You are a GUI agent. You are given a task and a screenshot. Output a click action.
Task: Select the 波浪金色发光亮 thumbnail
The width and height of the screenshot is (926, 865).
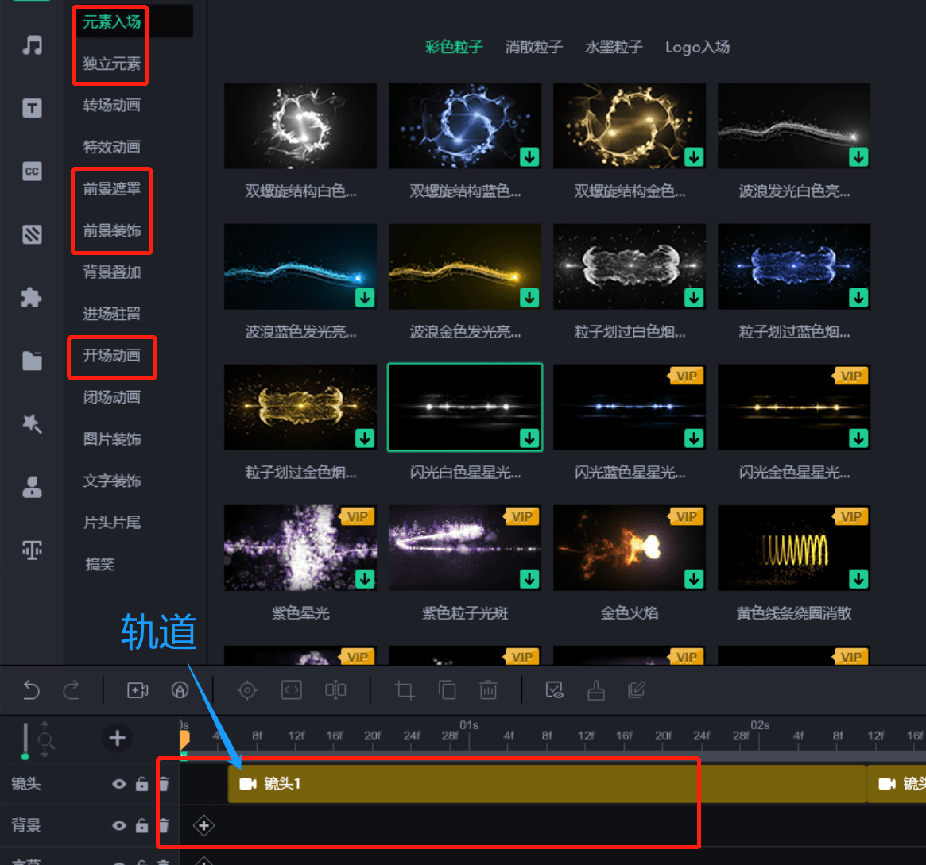465,267
